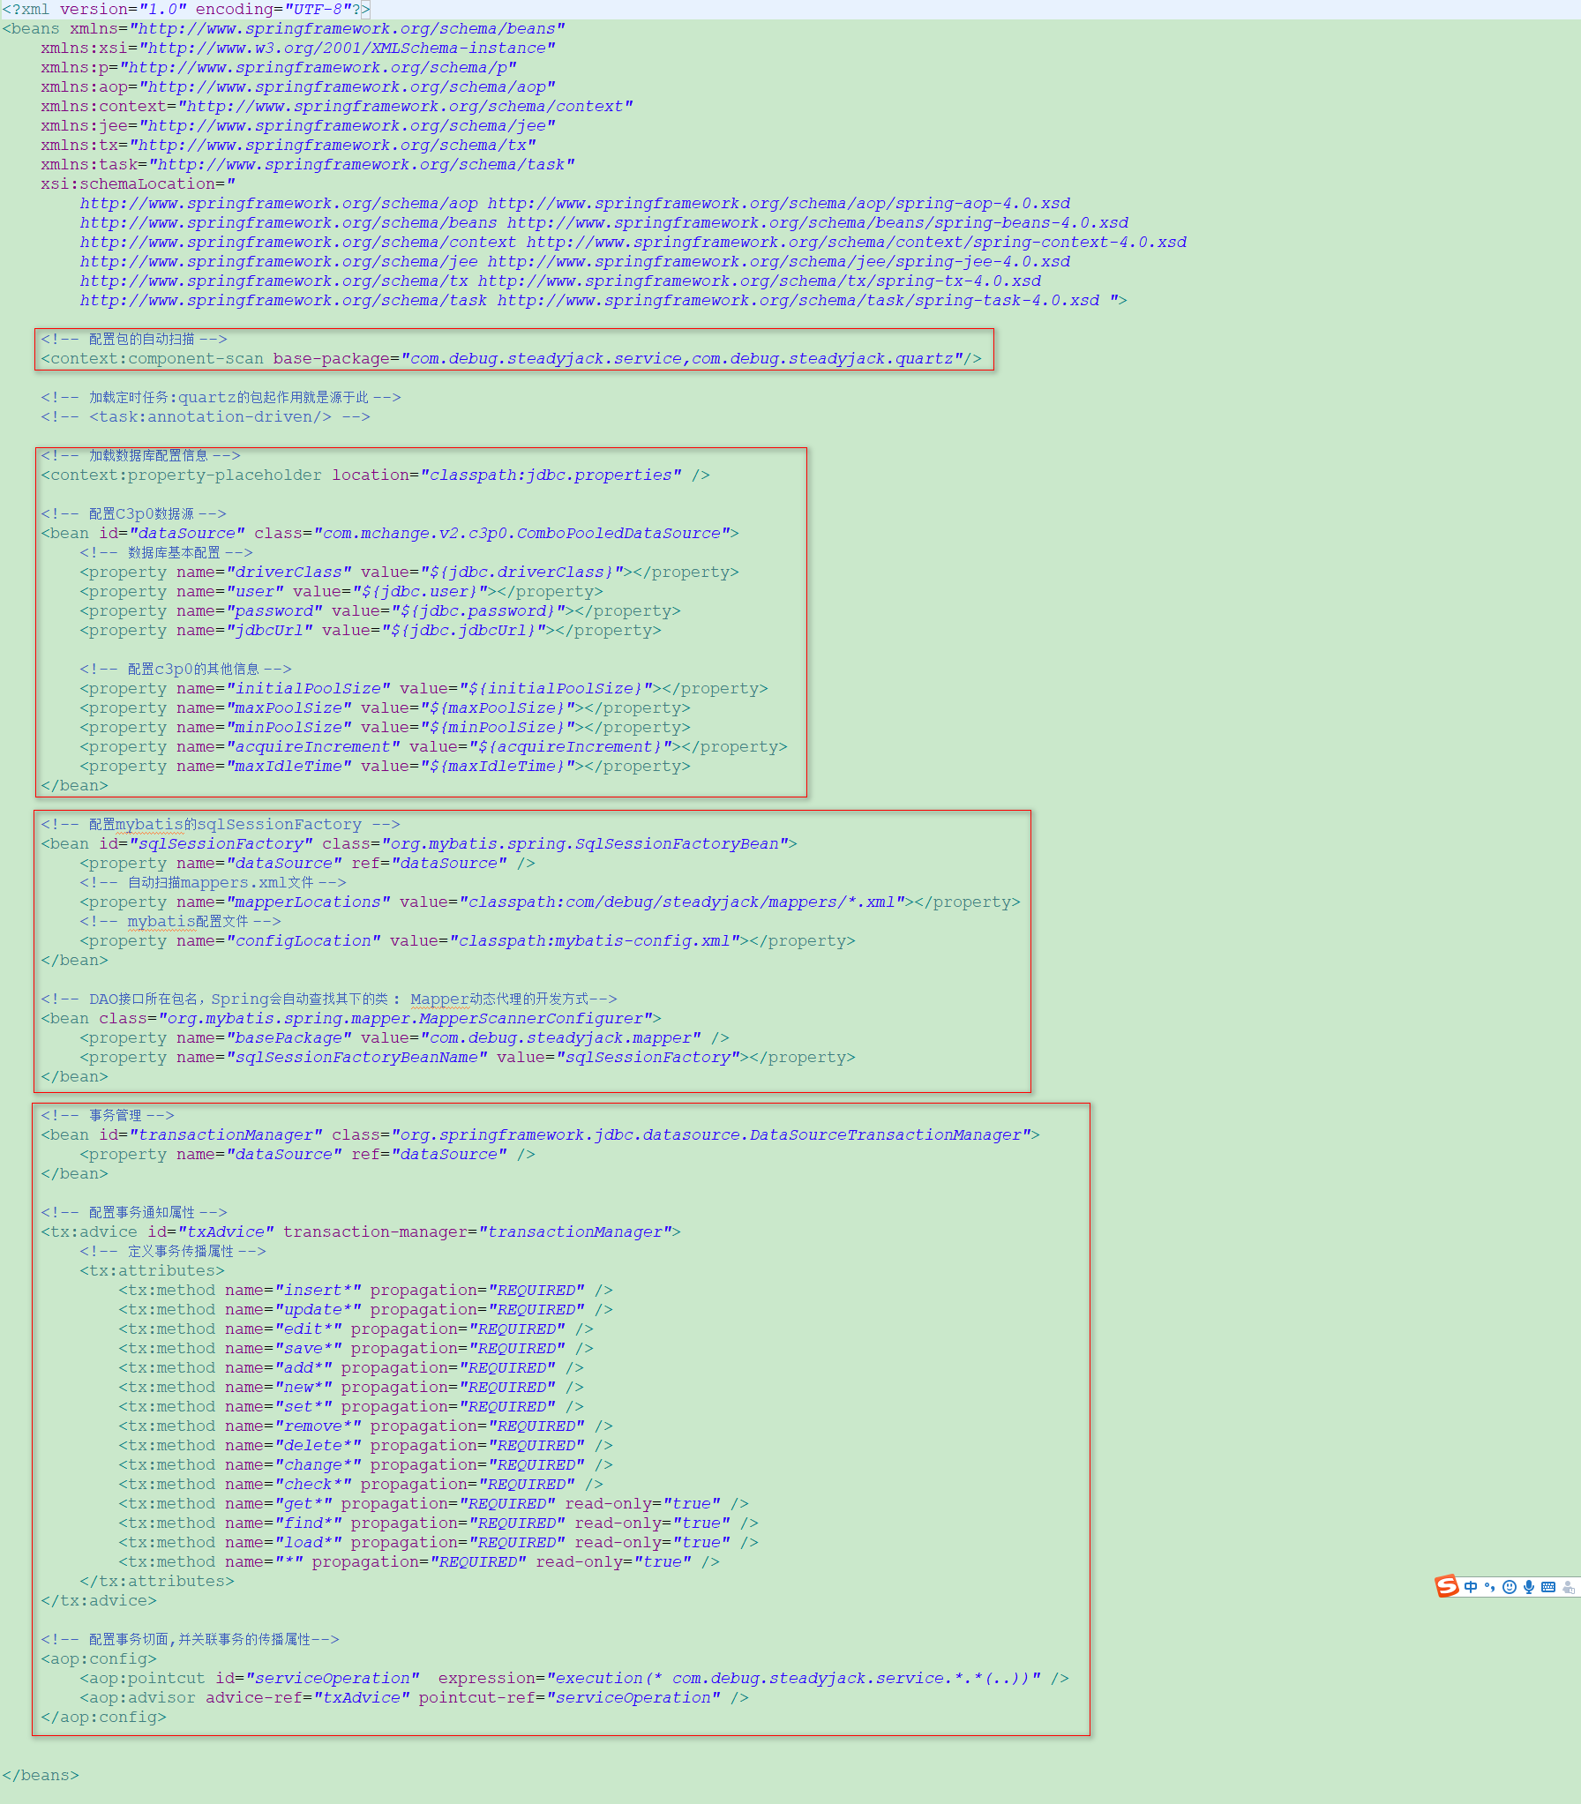
Task: Click the '${maxIdleTime}' value
Action: pos(498,767)
